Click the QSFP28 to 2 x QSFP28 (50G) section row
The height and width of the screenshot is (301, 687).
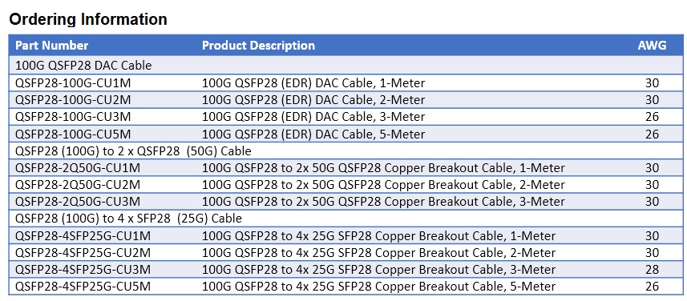click(346, 151)
